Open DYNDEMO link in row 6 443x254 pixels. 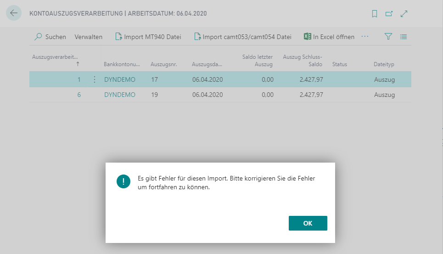click(x=120, y=95)
